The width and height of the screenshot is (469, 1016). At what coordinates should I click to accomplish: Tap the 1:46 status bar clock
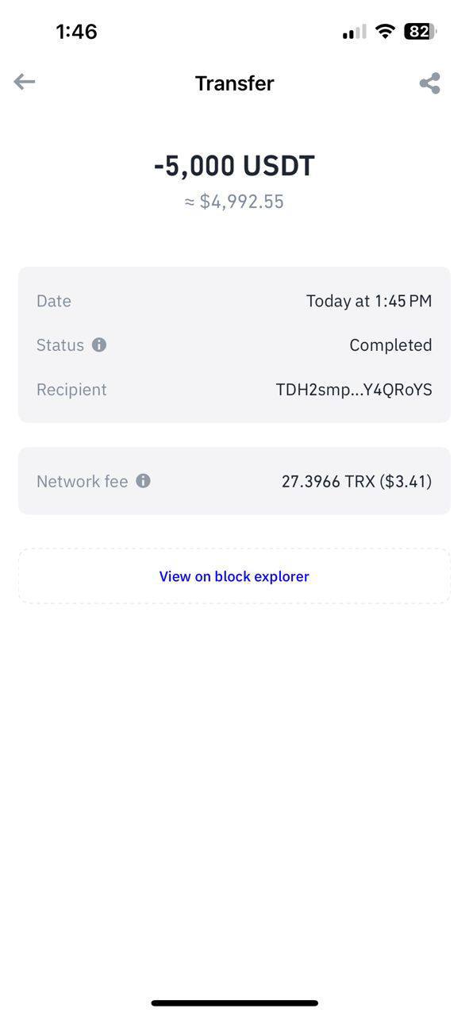coord(76,32)
